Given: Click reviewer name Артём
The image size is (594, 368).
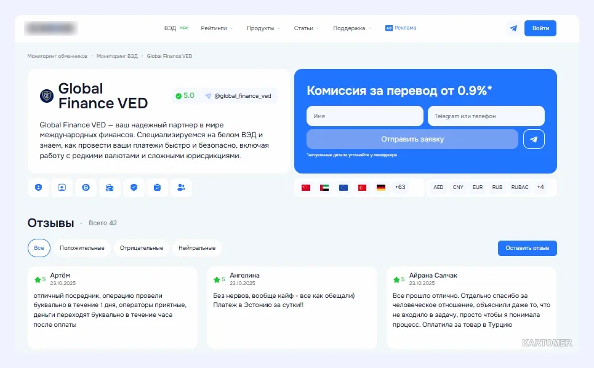Looking at the screenshot, I should (x=60, y=275).
